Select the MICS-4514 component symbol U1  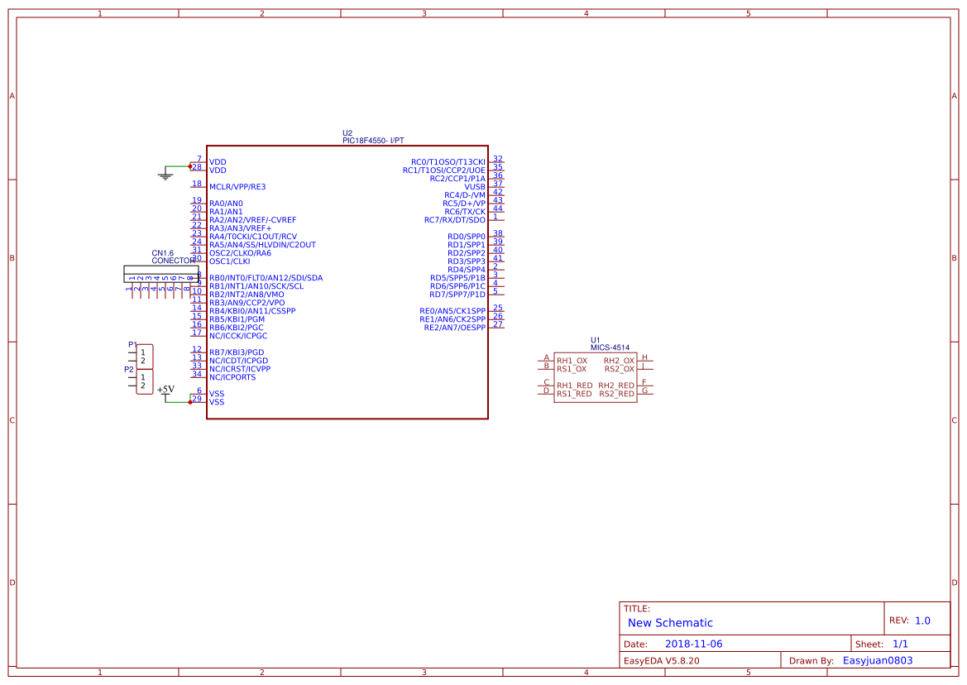[596, 376]
